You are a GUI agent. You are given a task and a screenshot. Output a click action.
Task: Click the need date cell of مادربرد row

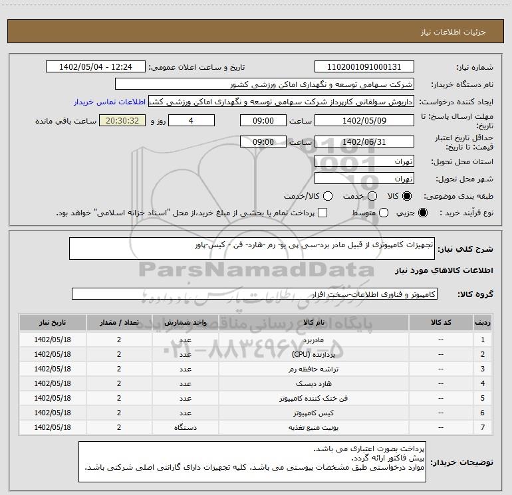point(53,340)
